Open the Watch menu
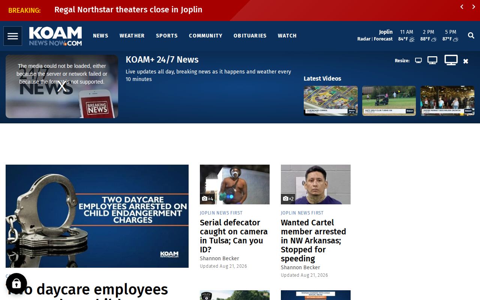The height and width of the screenshot is (300, 480). pyautogui.click(x=287, y=36)
